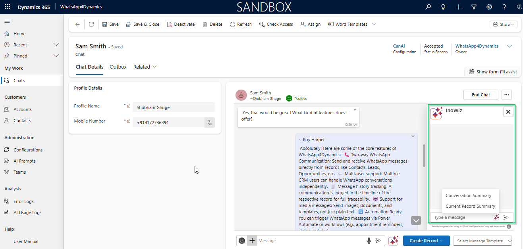Switch to the Outbox tab
The image size is (523, 249).
click(118, 67)
